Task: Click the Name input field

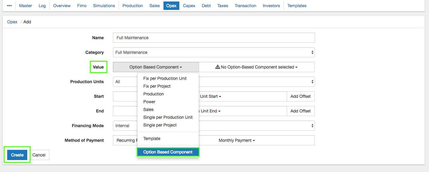Action: pos(214,38)
